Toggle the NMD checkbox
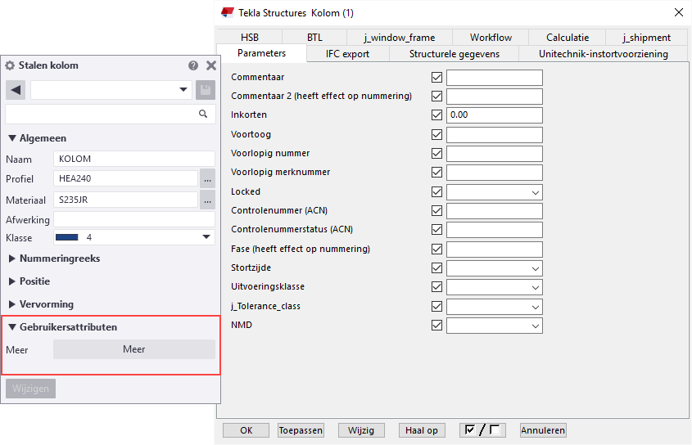 (437, 326)
